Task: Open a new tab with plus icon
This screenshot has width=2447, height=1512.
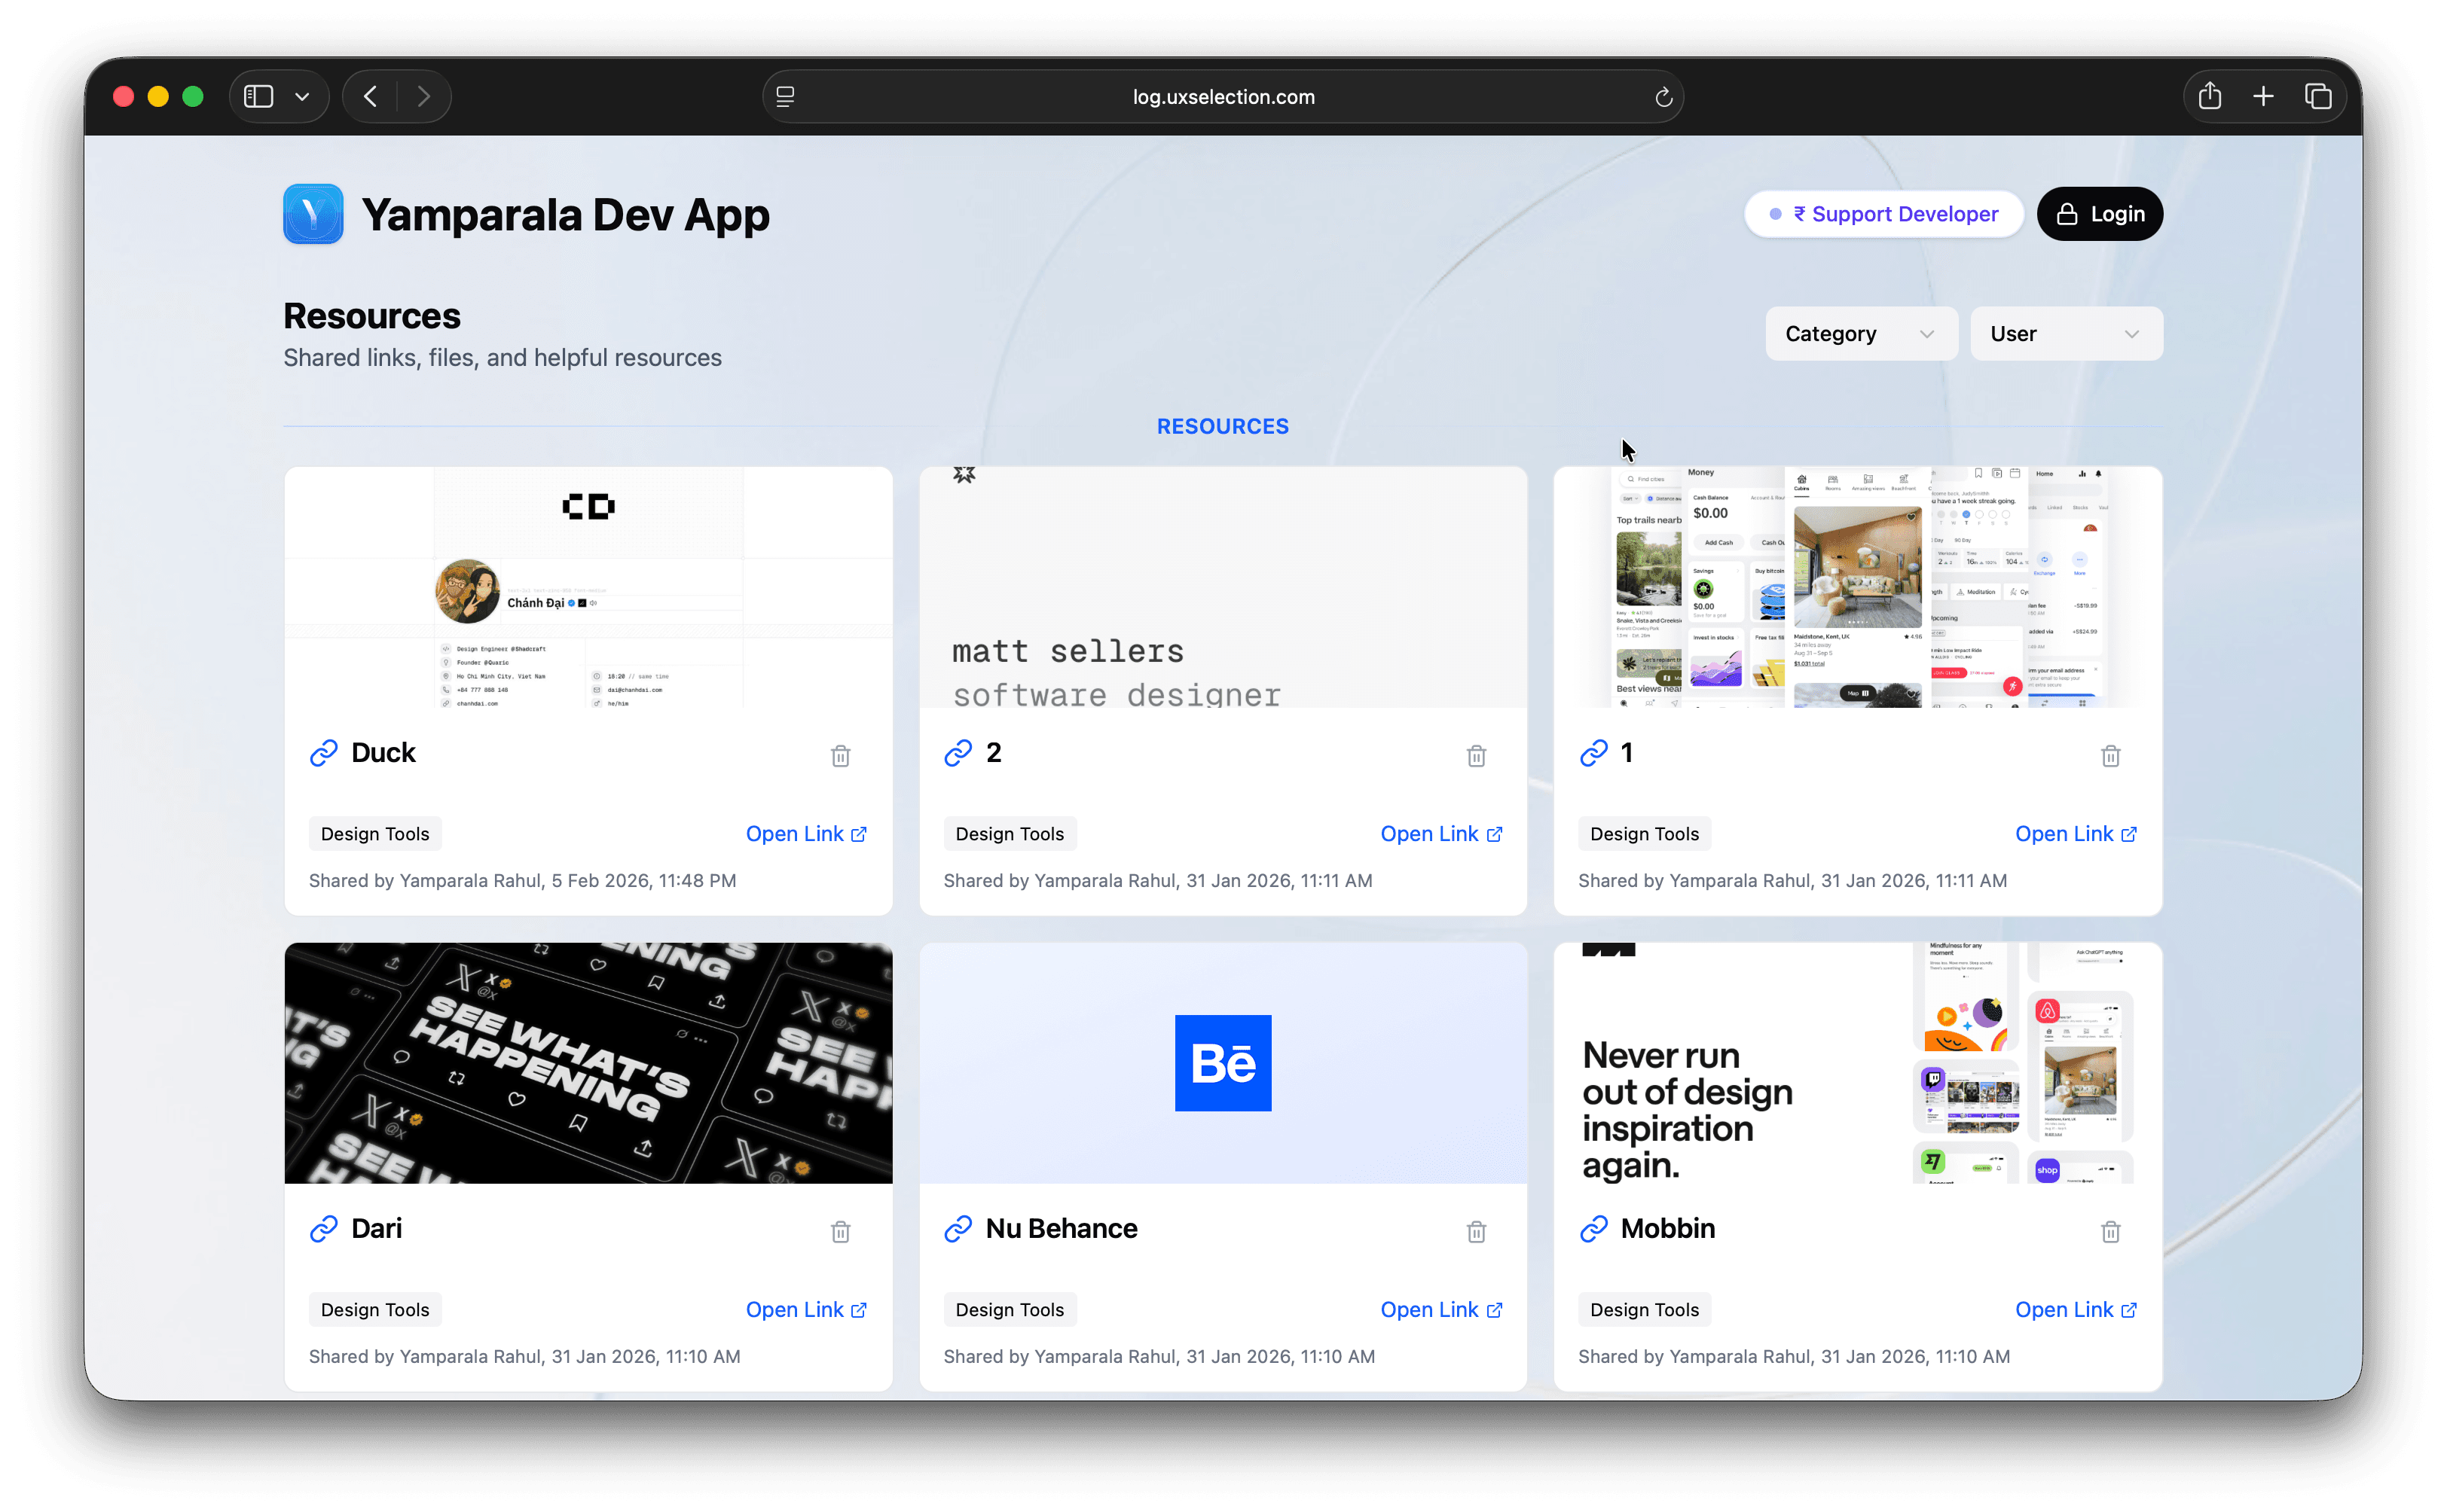Action: click(x=2263, y=97)
